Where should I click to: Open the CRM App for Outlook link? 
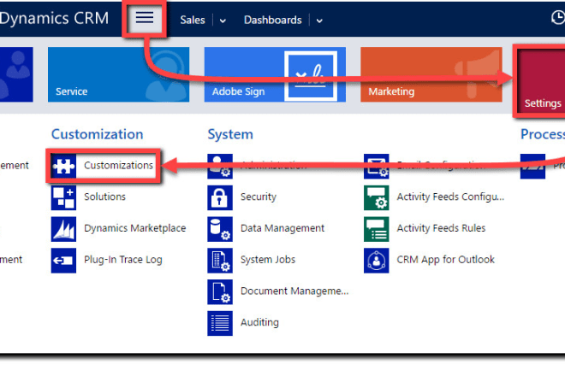pyautogui.click(x=445, y=260)
